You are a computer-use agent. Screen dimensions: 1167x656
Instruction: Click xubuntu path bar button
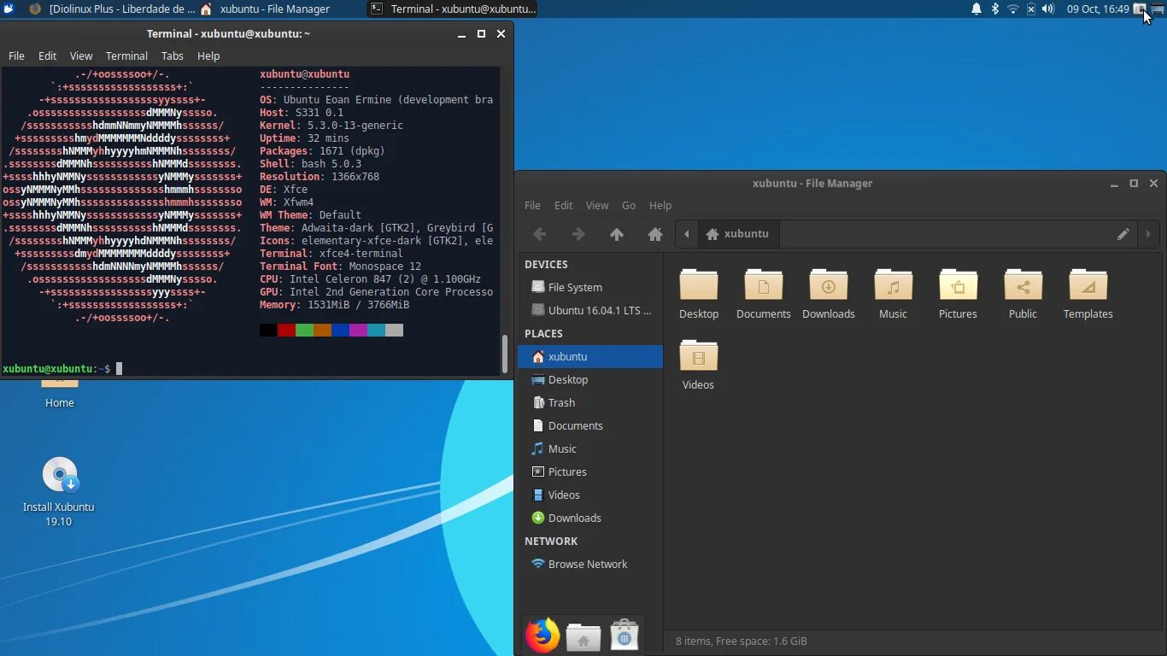pyautogui.click(x=738, y=234)
